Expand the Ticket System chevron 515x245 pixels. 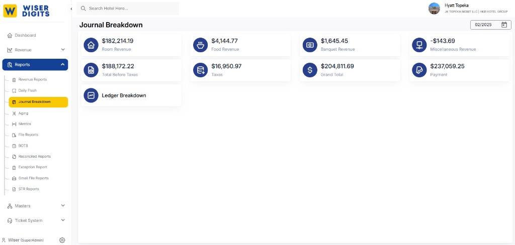click(x=63, y=220)
